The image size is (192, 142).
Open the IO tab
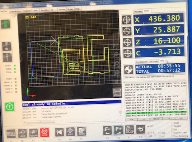pyautogui.click(x=53, y=10)
